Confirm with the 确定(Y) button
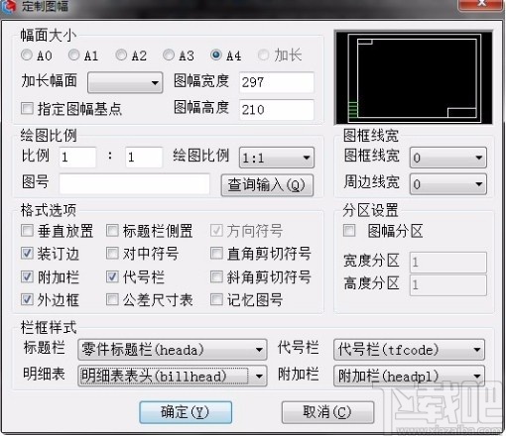This screenshot has width=506, height=436. 186,412
